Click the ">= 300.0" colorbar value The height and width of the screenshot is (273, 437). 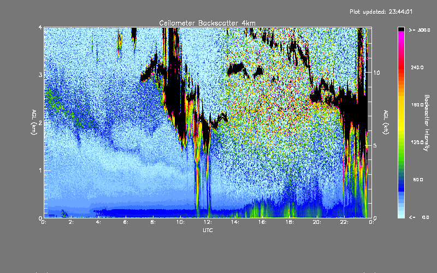(420, 30)
